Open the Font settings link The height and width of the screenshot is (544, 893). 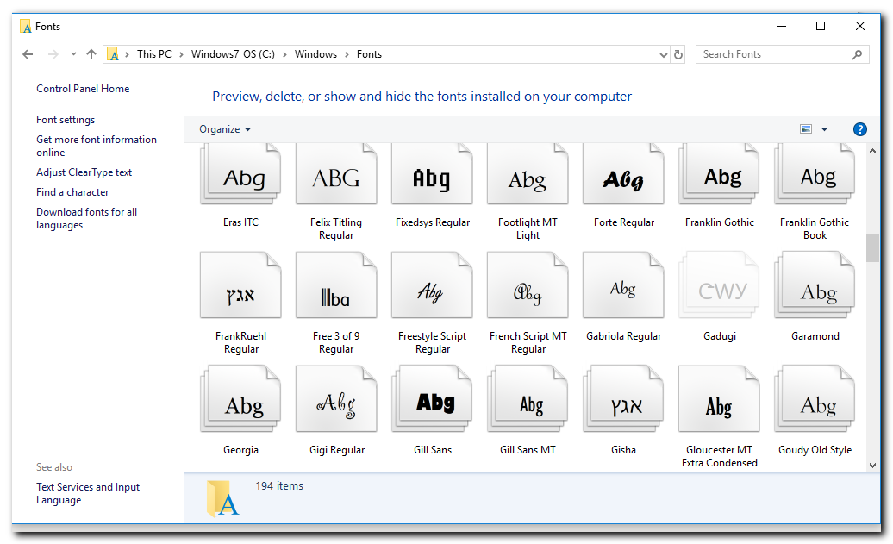tap(66, 120)
